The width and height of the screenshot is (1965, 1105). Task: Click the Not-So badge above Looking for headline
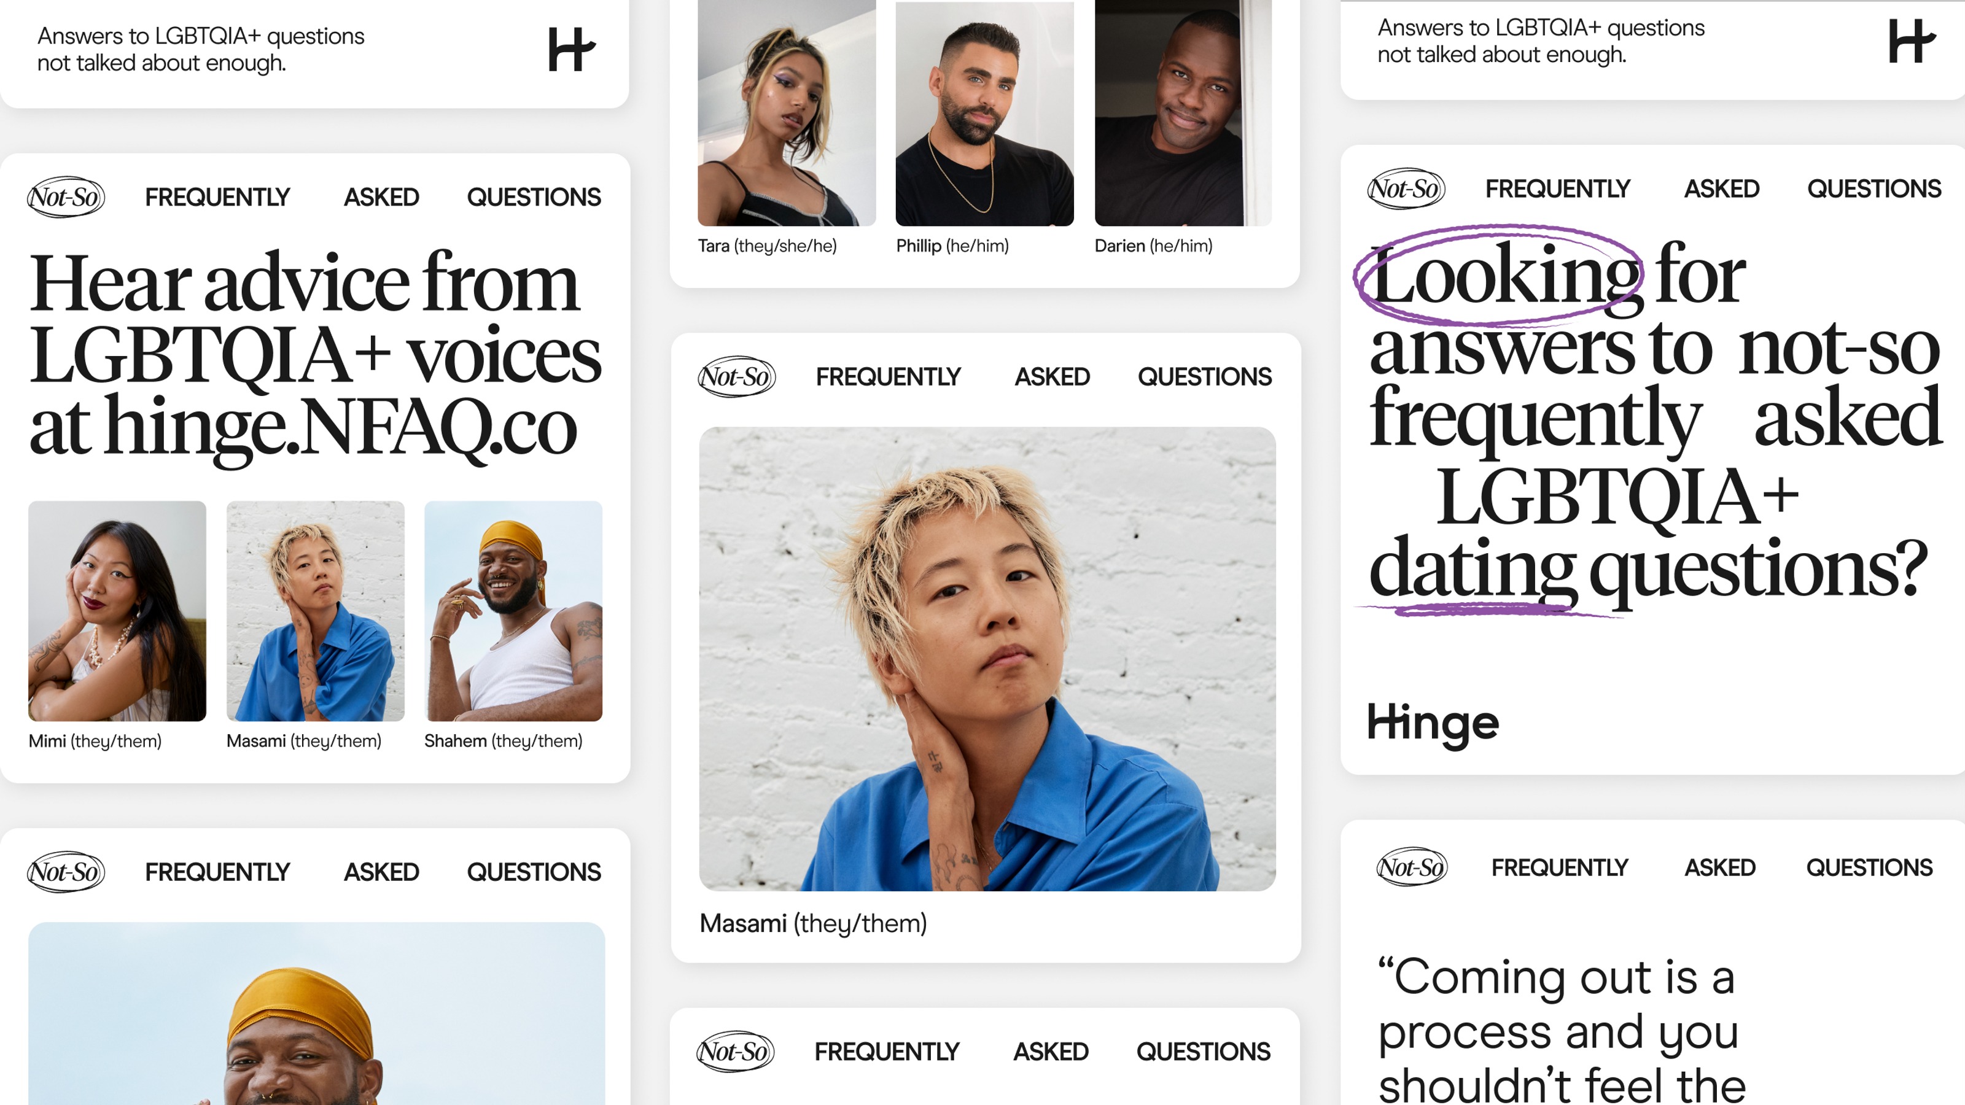tap(1407, 188)
